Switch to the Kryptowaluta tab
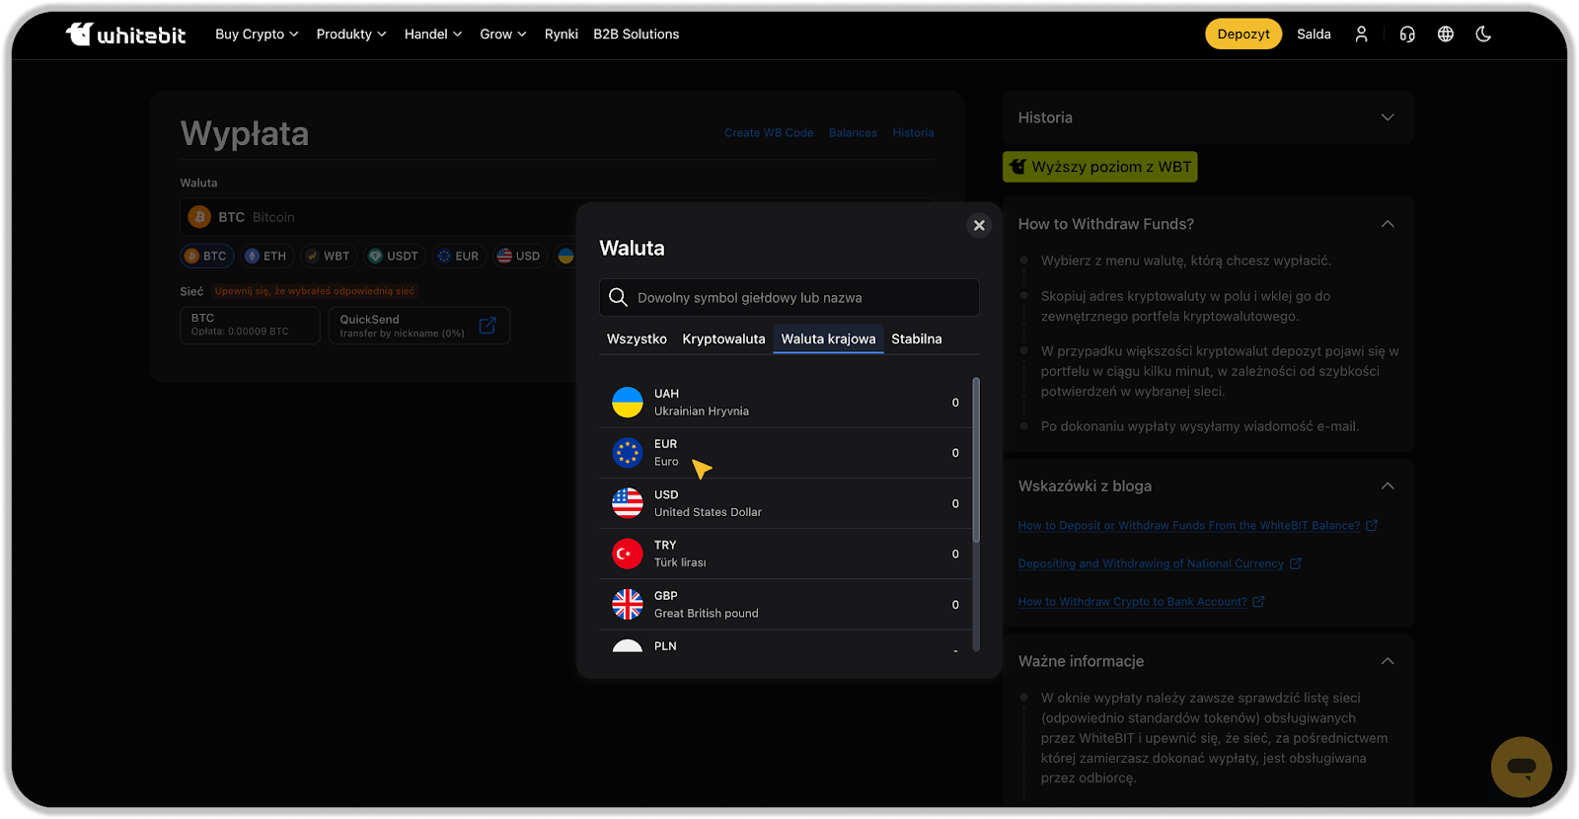Viewport: 1579px width, 819px height. 723,338
